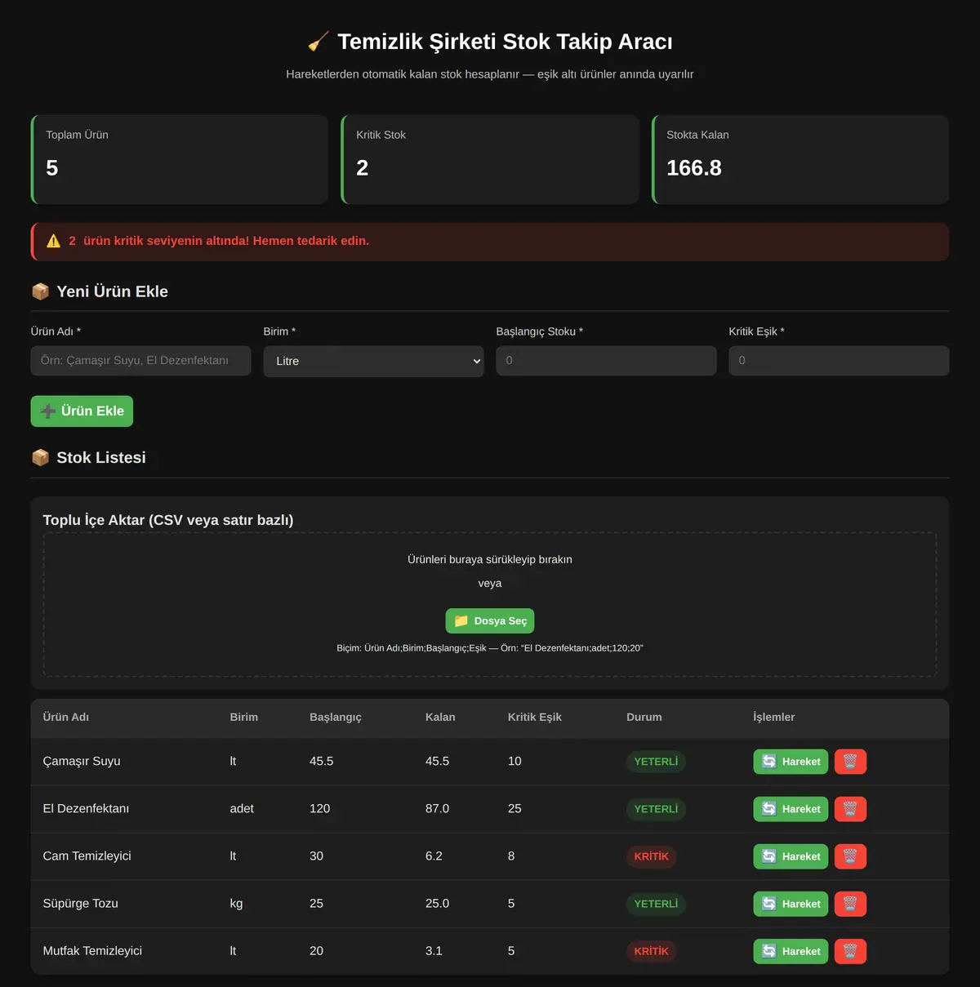This screenshot has height=987, width=980.
Task: Open Hareket for Mutfak Temizleyici
Action: coord(791,951)
